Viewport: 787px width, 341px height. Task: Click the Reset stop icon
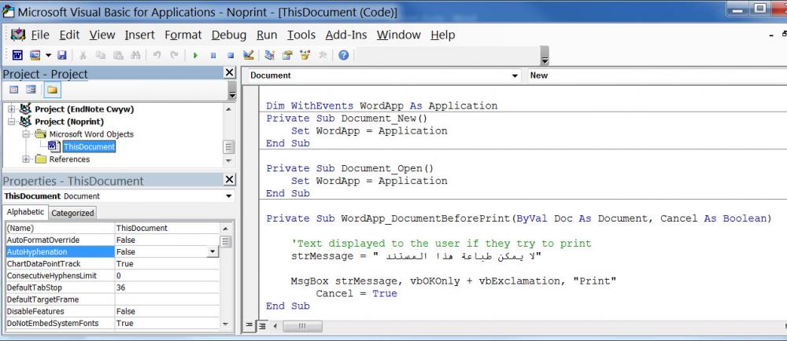click(231, 55)
